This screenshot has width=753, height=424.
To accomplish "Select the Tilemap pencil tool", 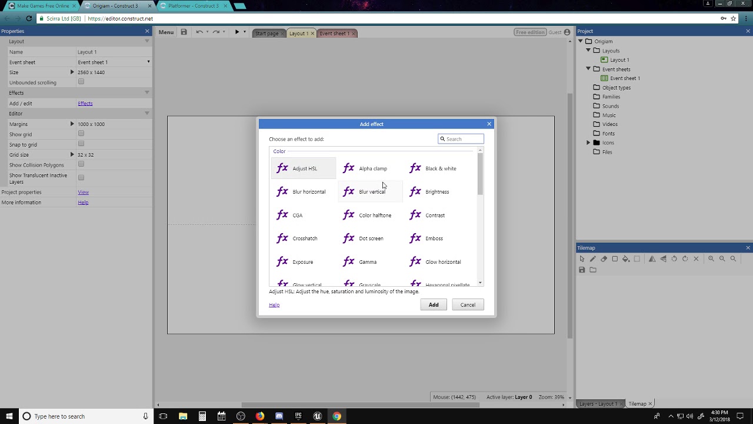I will tap(593, 259).
